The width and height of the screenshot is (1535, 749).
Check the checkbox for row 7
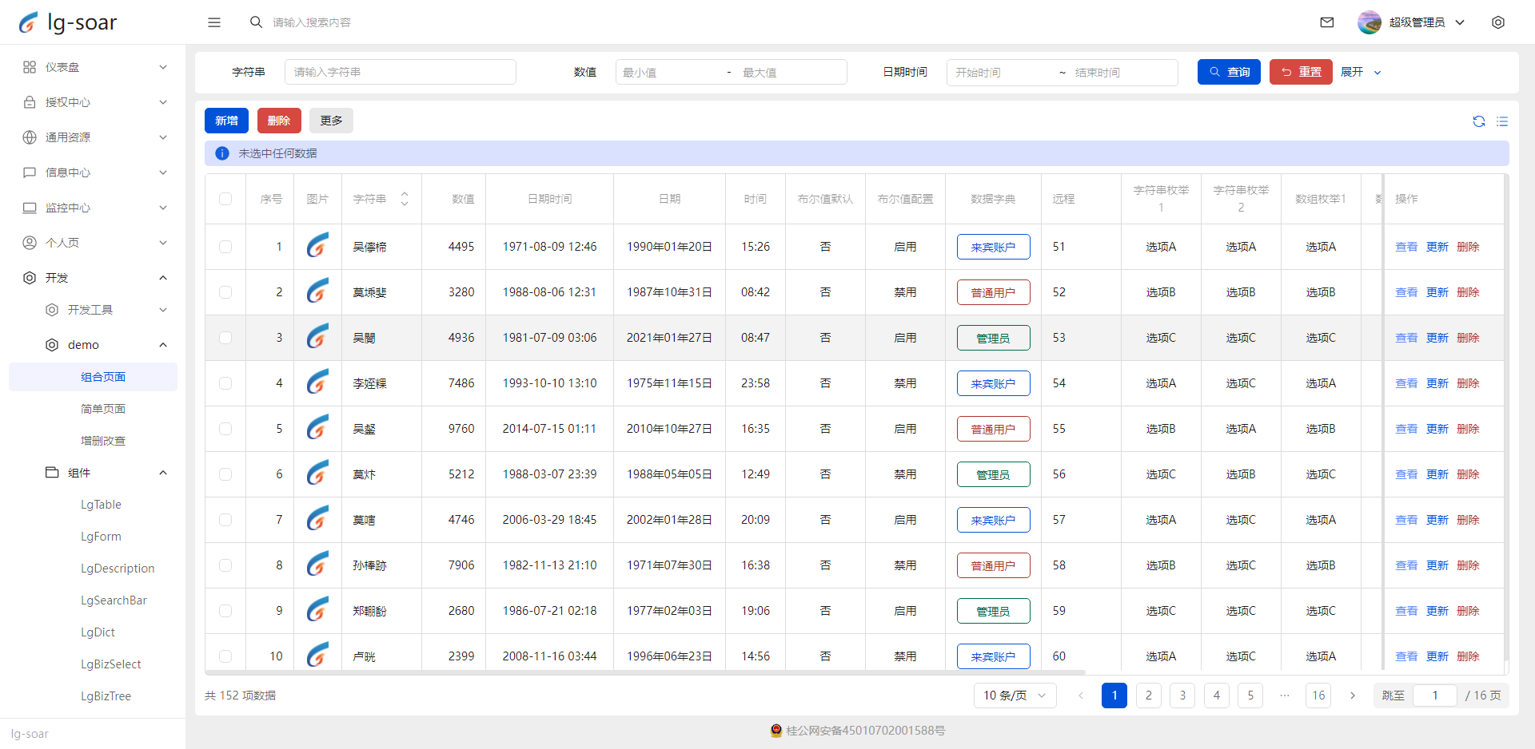225,520
